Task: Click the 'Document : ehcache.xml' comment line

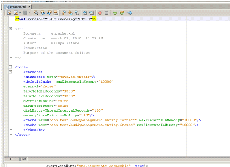Action: click(49, 33)
